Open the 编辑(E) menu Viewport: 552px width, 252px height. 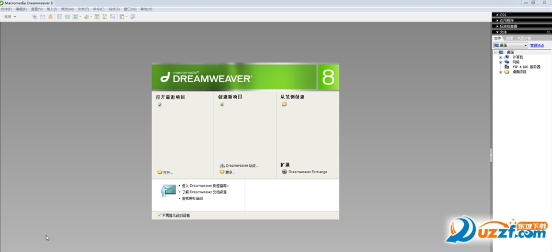[21, 9]
